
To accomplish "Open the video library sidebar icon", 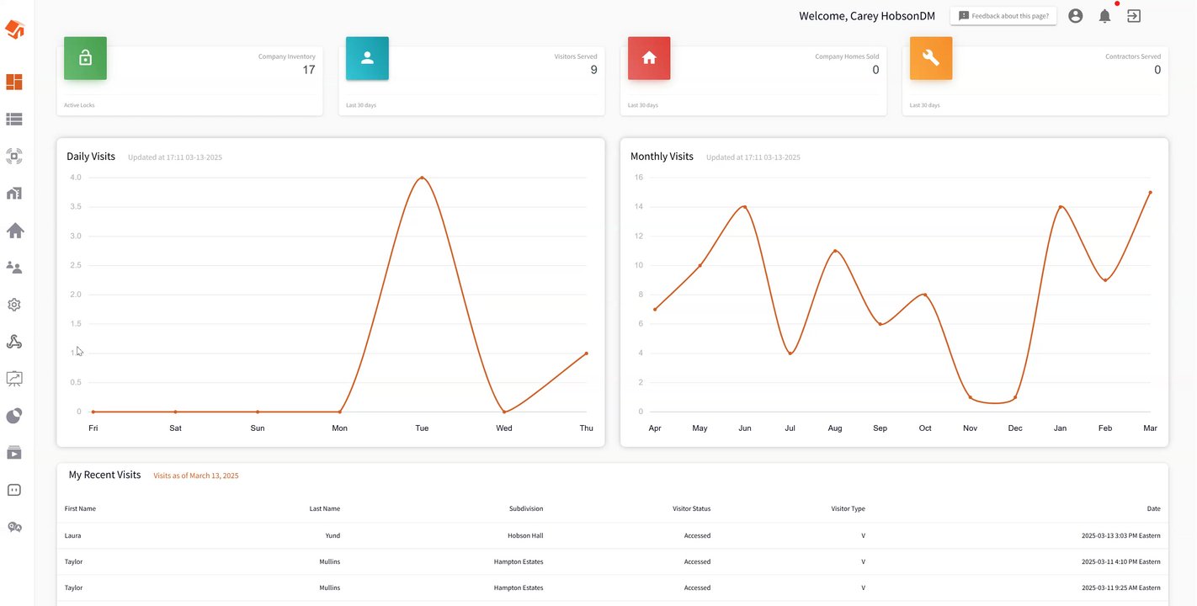I will click(14, 453).
